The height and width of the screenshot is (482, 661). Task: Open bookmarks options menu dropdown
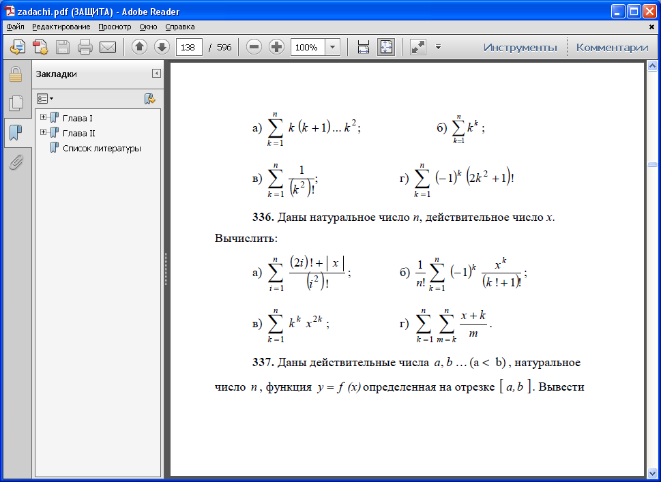45,99
